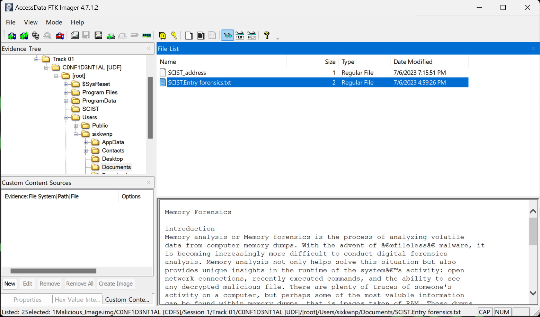
Task: Expand the AppData folder in the tree
Action: (86, 142)
